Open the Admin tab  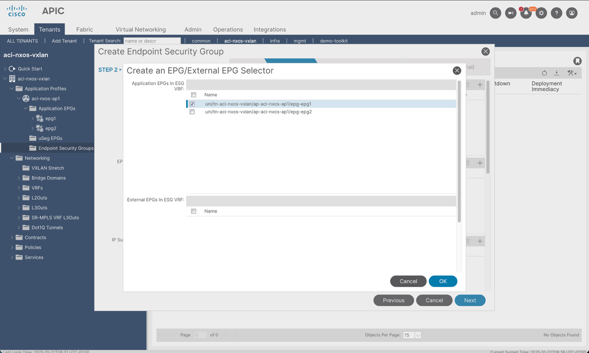[x=193, y=29]
